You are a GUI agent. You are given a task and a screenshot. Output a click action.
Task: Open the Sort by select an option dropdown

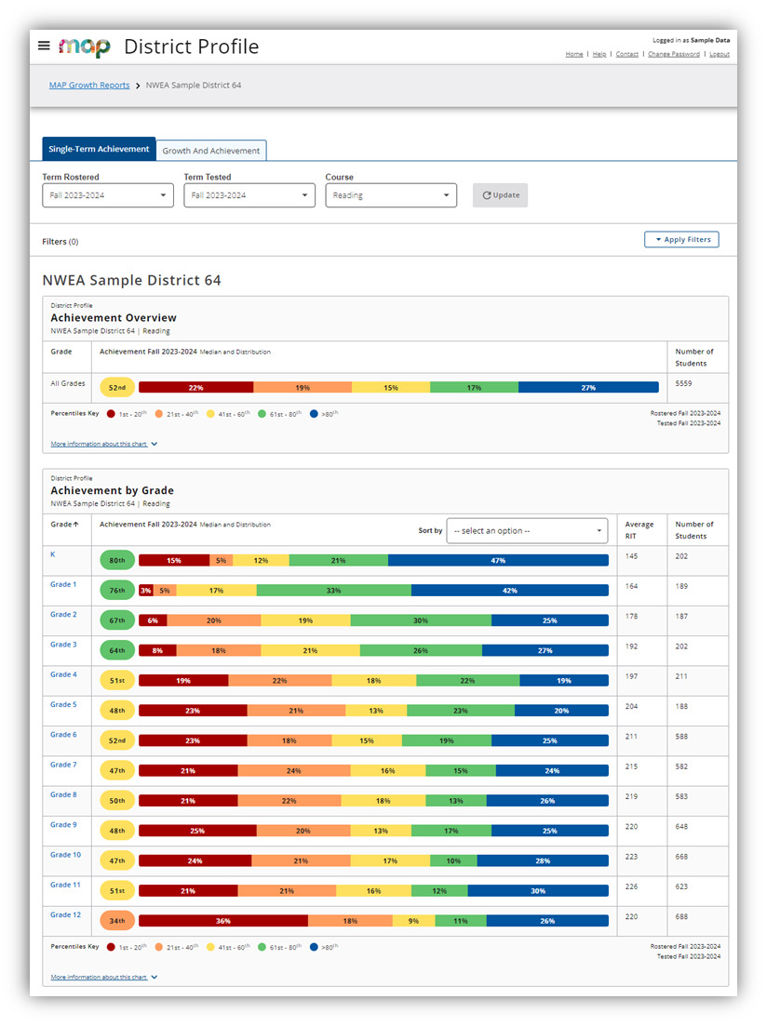[x=527, y=531]
